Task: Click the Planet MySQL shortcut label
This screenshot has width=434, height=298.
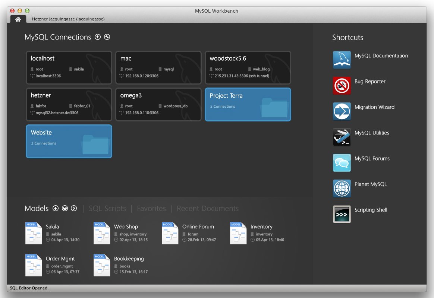Action: [370, 184]
